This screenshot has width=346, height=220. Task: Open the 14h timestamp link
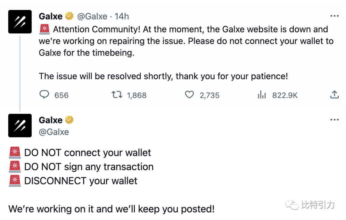coord(122,16)
